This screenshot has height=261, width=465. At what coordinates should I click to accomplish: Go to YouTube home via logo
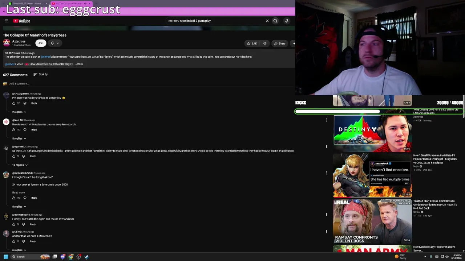[x=22, y=21]
